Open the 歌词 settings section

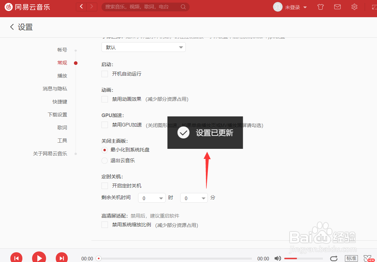pyautogui.click(x=62, y=127)
